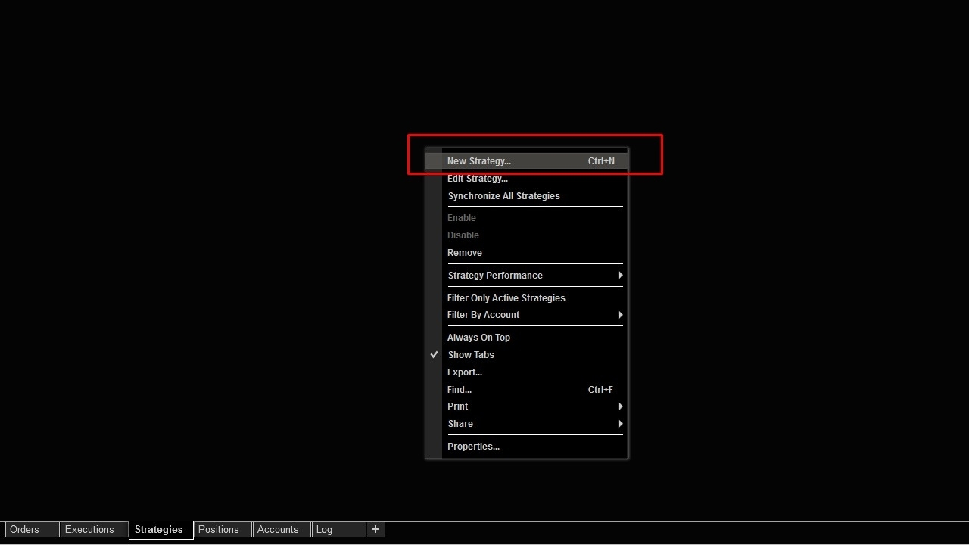Open Properties... from the context menu
969x545 pixels.
click(x=526, y=447)
